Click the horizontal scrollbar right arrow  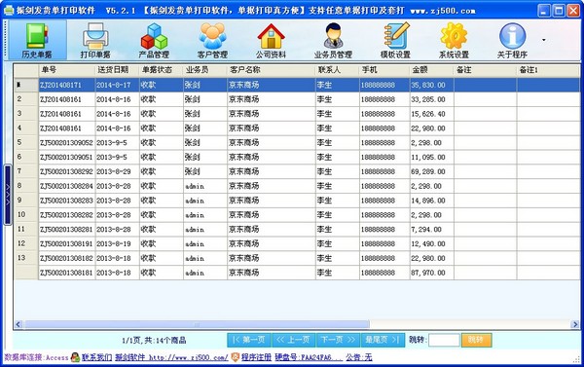[575, 324]
